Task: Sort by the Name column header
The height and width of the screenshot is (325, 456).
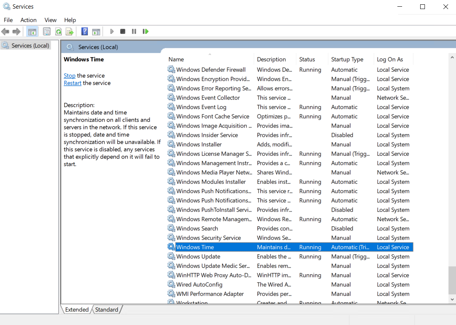Action: 210,59
